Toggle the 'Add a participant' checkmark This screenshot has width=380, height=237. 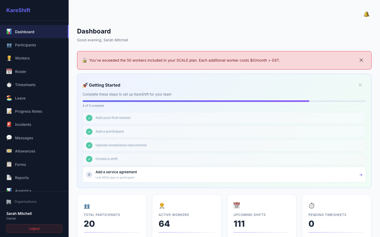point(89,132)
